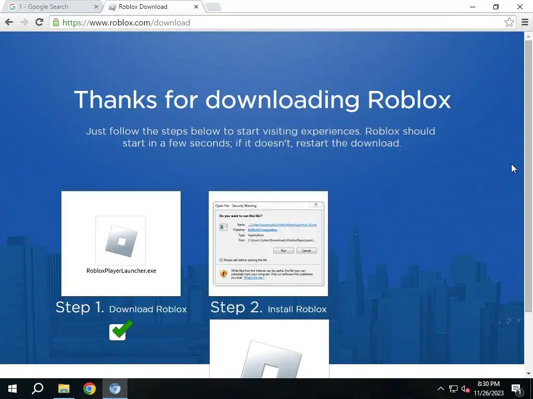
Task: Click the green secure padlock icon
Action: [56, 22]
